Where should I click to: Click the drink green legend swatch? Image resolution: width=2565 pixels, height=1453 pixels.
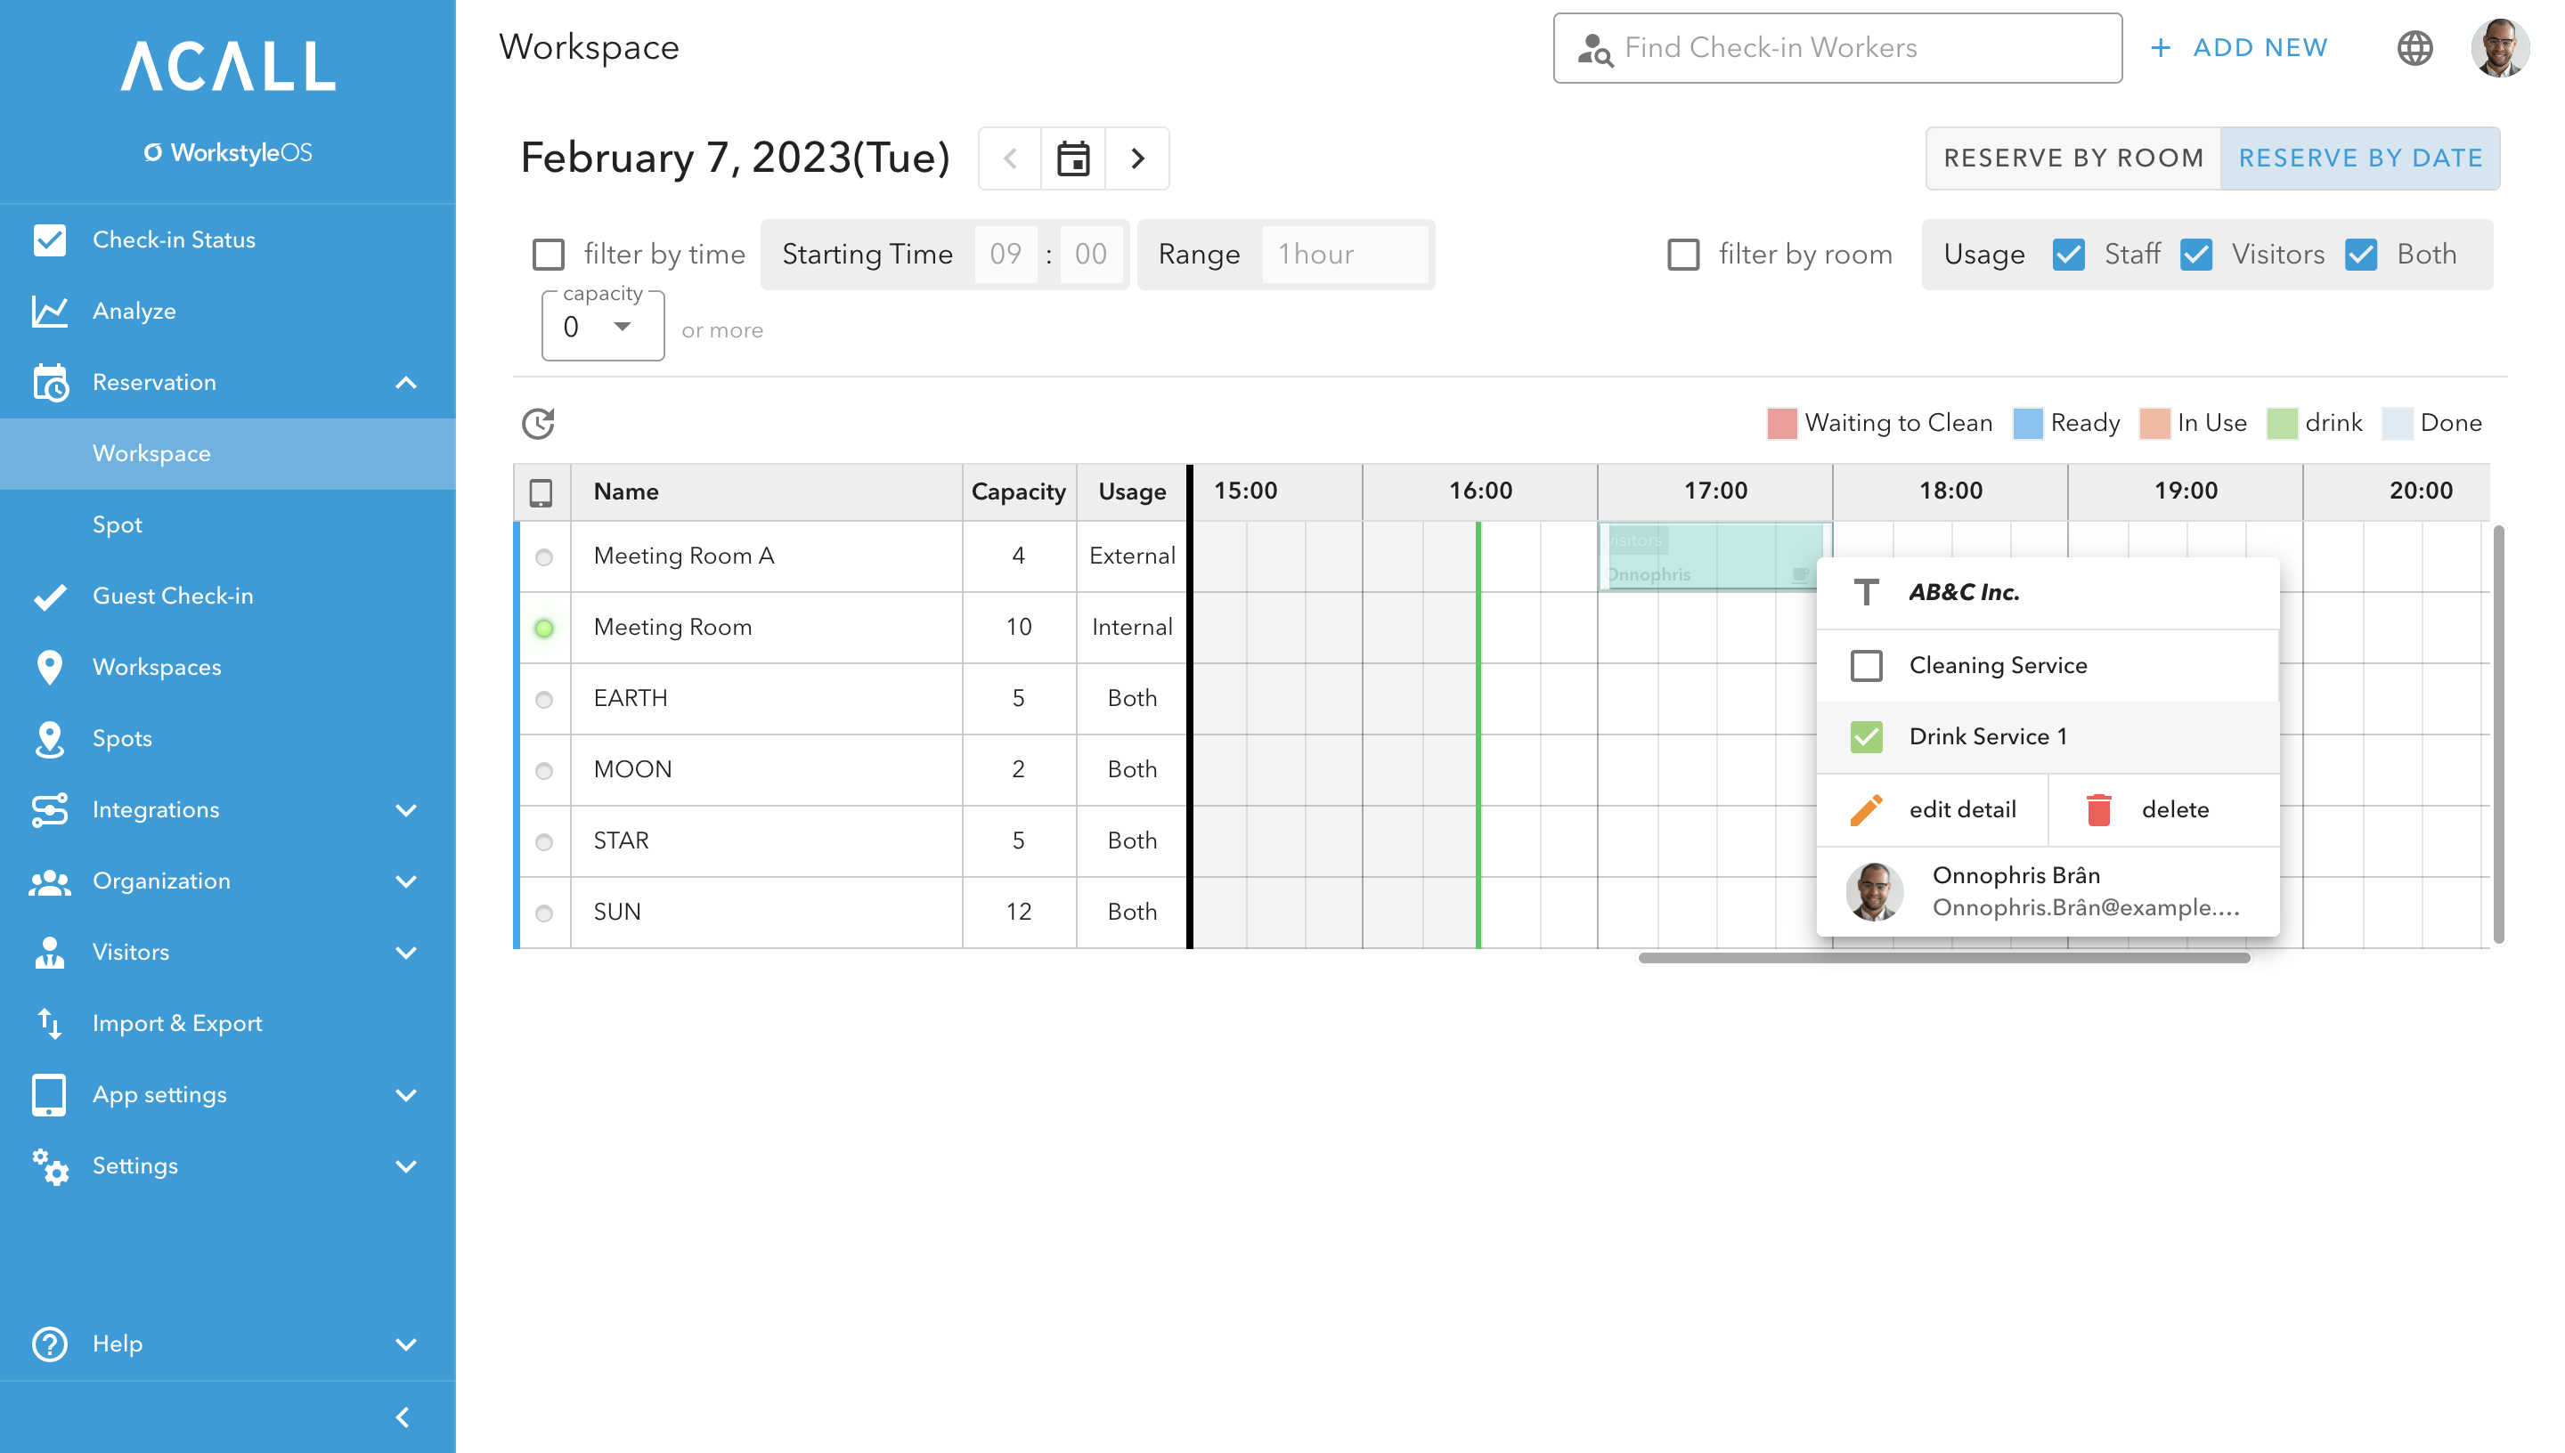[x=2282, y=424]
